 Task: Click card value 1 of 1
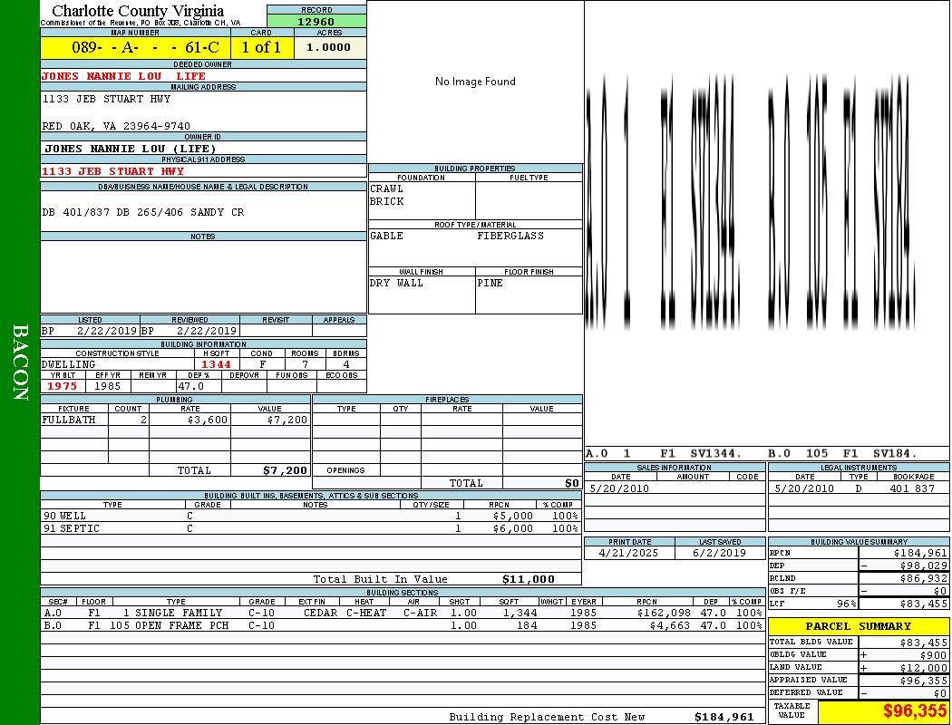261,47
